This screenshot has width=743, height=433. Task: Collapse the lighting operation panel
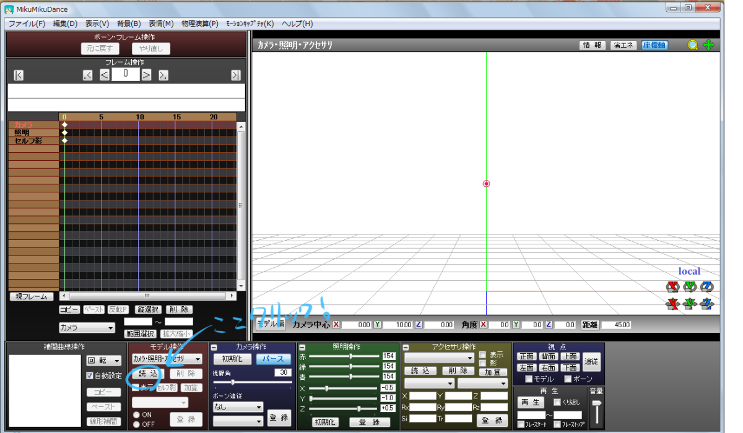tap(302, 347)
